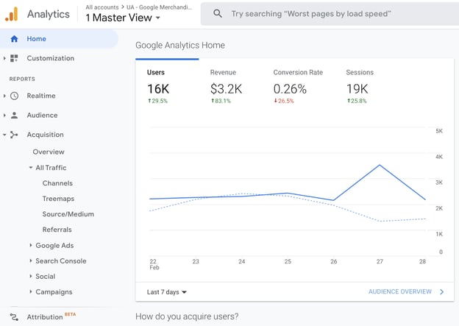459x326 pixels.
Task: Open the Channels report
Action: pyautogui.click(x=57, y=183)
